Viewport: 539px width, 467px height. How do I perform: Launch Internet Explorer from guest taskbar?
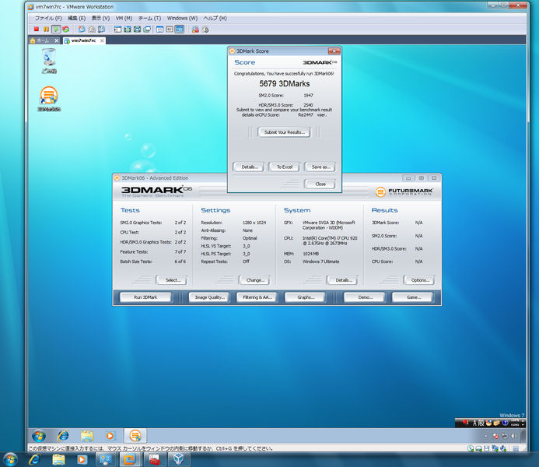[63, 436]
